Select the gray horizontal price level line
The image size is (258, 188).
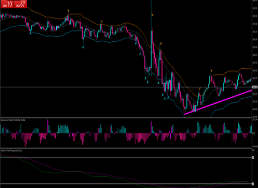[126, 87]
